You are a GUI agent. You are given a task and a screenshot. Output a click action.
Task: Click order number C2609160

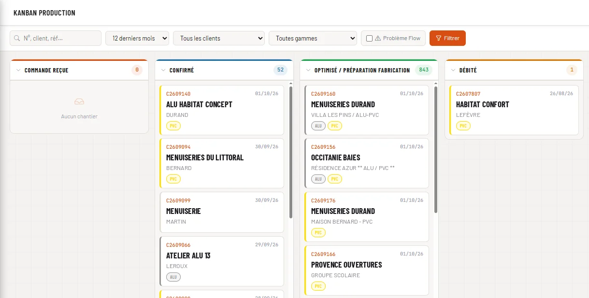pos(323,94)
